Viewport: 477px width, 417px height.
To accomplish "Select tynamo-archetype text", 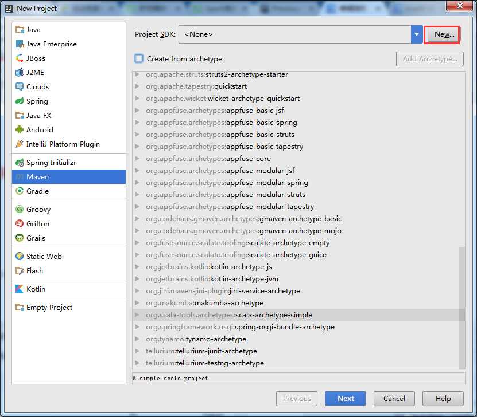I will [216, 339].
